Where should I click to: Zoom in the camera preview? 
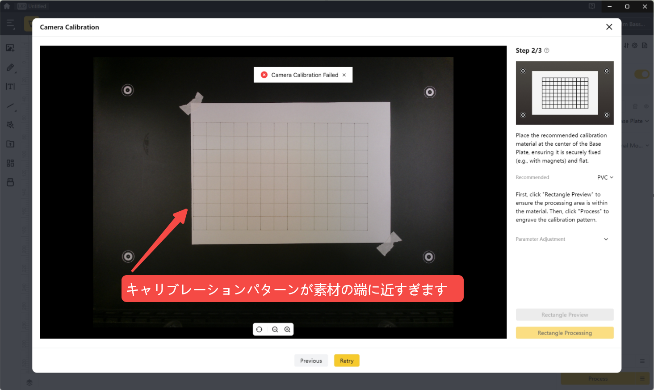pos(287,330)
